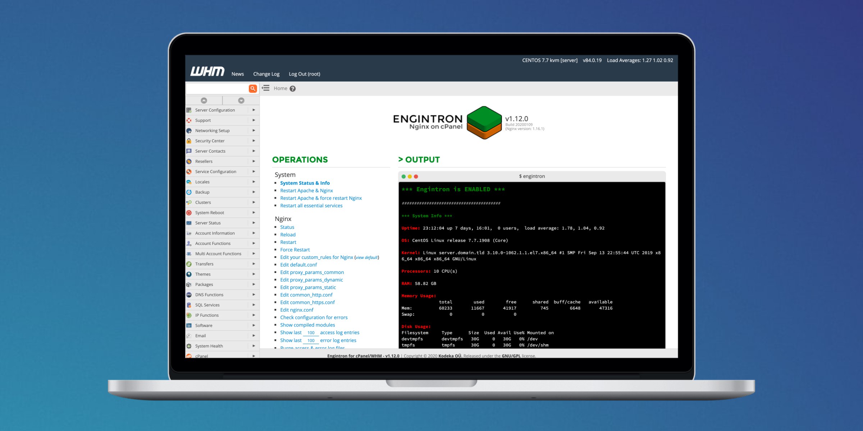Screen dimensions: 863x431
Task: Click the Resellers icon
Action: (189, 162)
